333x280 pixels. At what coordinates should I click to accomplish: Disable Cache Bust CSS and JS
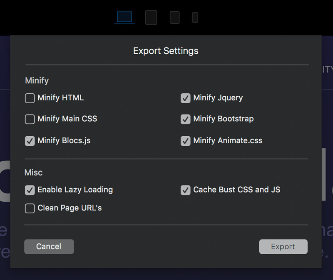(185, 190)
